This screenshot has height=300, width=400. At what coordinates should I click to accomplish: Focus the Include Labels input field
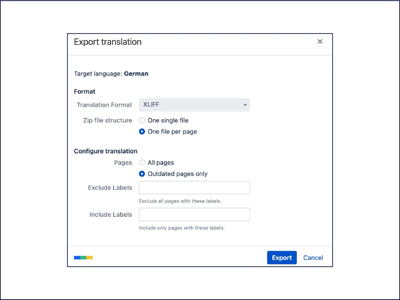pos(194,215)
